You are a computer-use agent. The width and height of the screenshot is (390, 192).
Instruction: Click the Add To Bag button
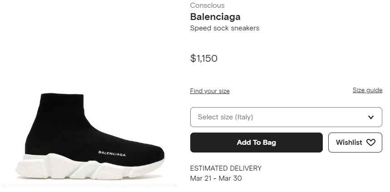pos(256,143)
